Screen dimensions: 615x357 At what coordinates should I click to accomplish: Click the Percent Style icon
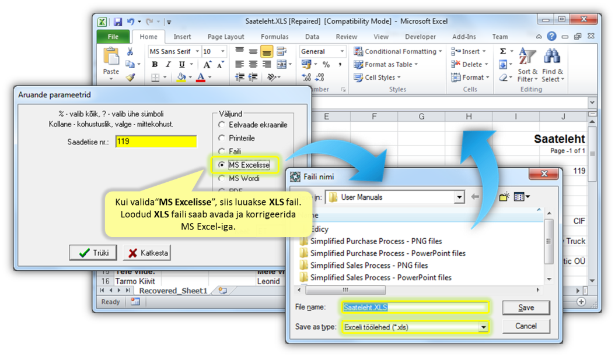[326, 65]
